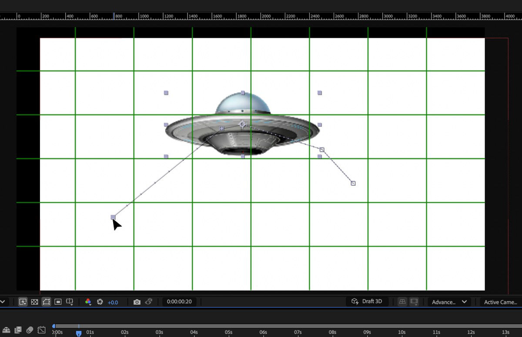The width and height of the screenshot is (522, 337).
Task: Click the current time display to edit it
Action: pyautogui.click(x=179, y=301)
